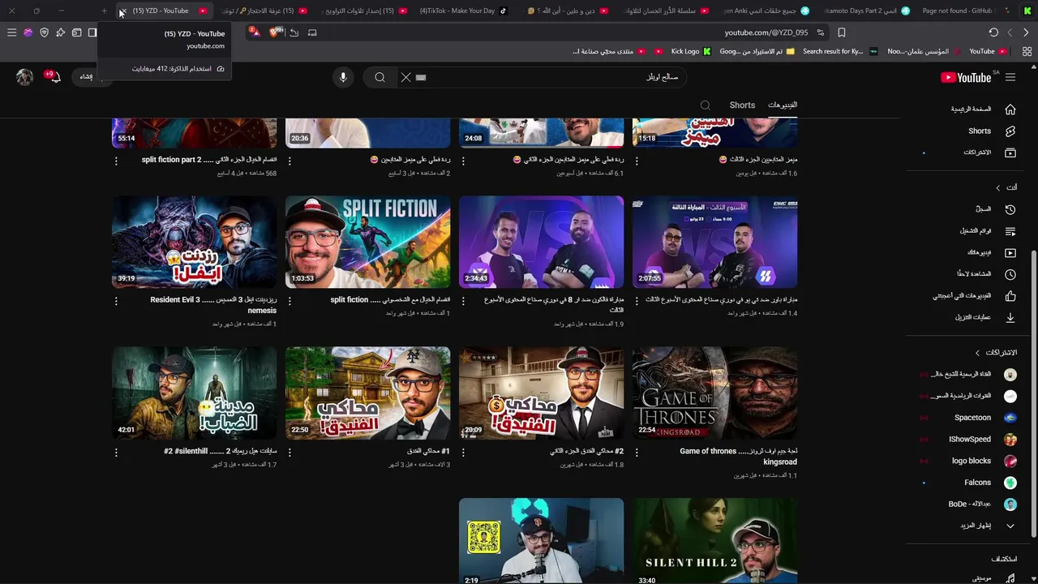Switch to Page not found - GitHub tab
The height and width of the screenshot is (584, 1038).
pos(965,11)
